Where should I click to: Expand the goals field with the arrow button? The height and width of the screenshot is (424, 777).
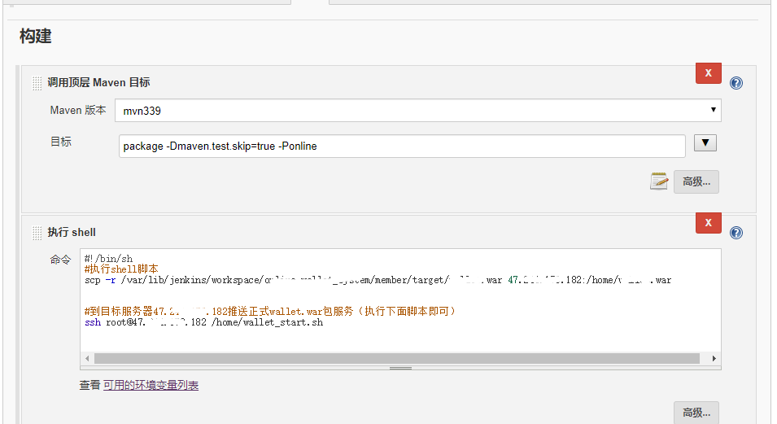705,142
